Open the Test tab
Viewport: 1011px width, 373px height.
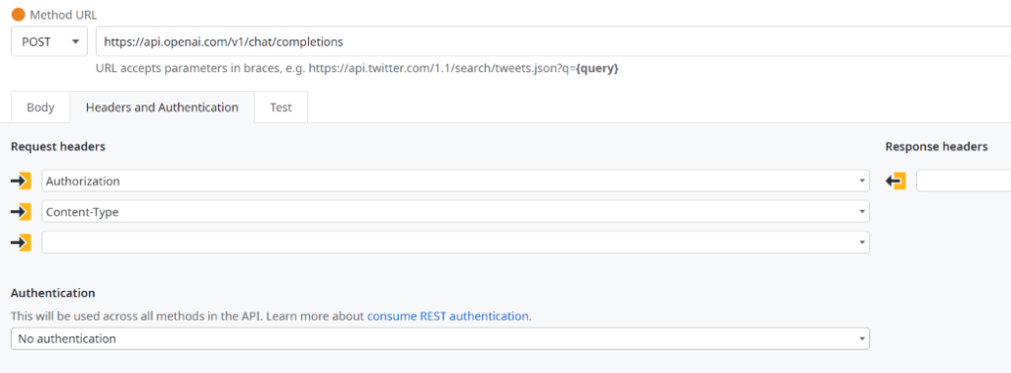tap(280, 107)
